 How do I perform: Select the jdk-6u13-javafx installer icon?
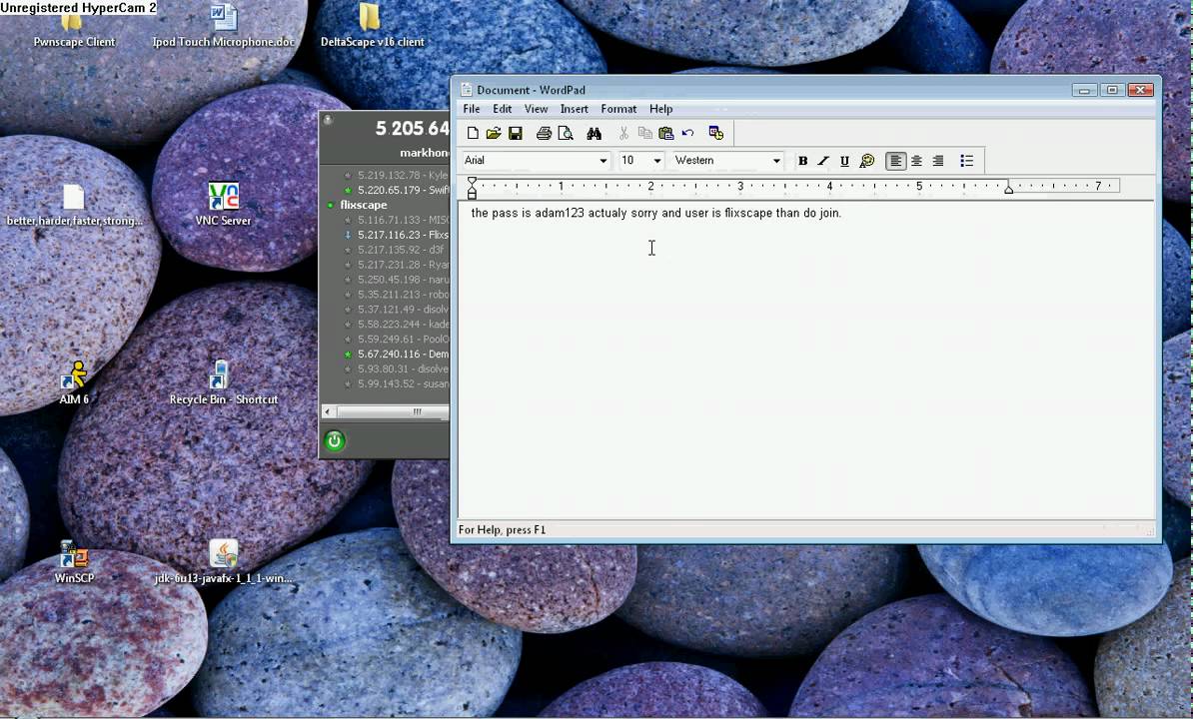pyautogui.click(x=223, y=562)
